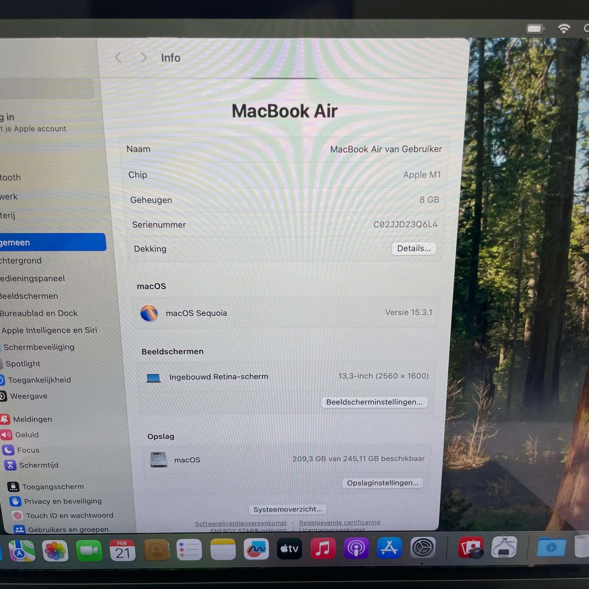Screen dimensions: 589x589
Task: Click the Wi-Fi icon in menu bar
Action: [x=564, y=29]
